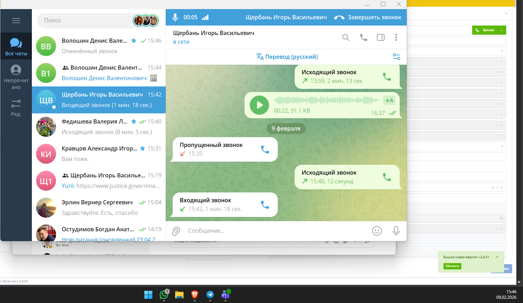Open Brave browser from the taskbar
523x303 pixels.
click(x=195, y=295)
